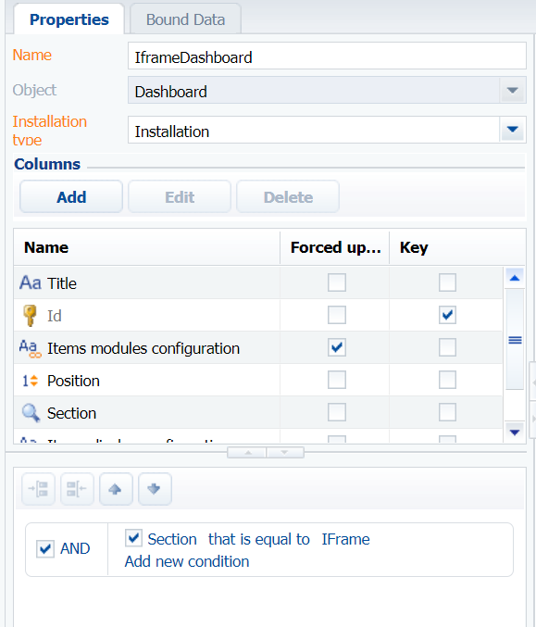The width and height of the screenshot is (536, 627).
Task: Click the move condition up arrow button
Action: [116, 489]
